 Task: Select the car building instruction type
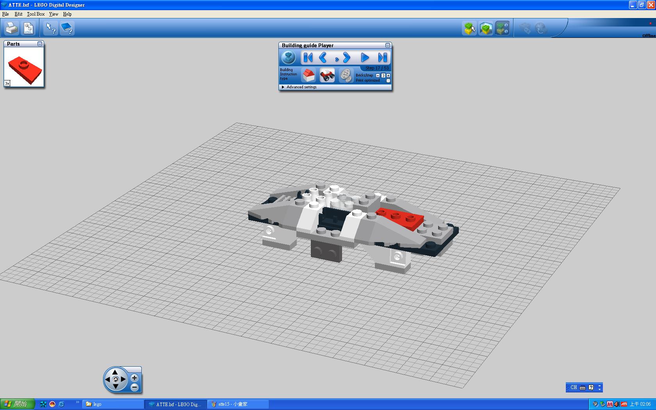pyautogui.click(x=327, y=75)
